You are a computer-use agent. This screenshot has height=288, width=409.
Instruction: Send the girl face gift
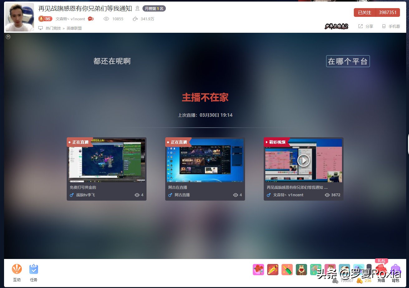click(x=330, y=270)
